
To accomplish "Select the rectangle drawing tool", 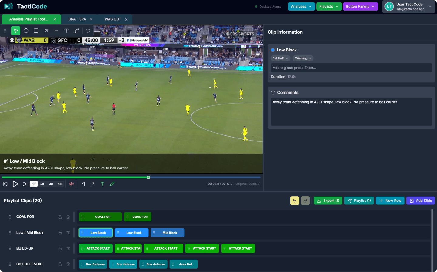I will pos(36,31).
